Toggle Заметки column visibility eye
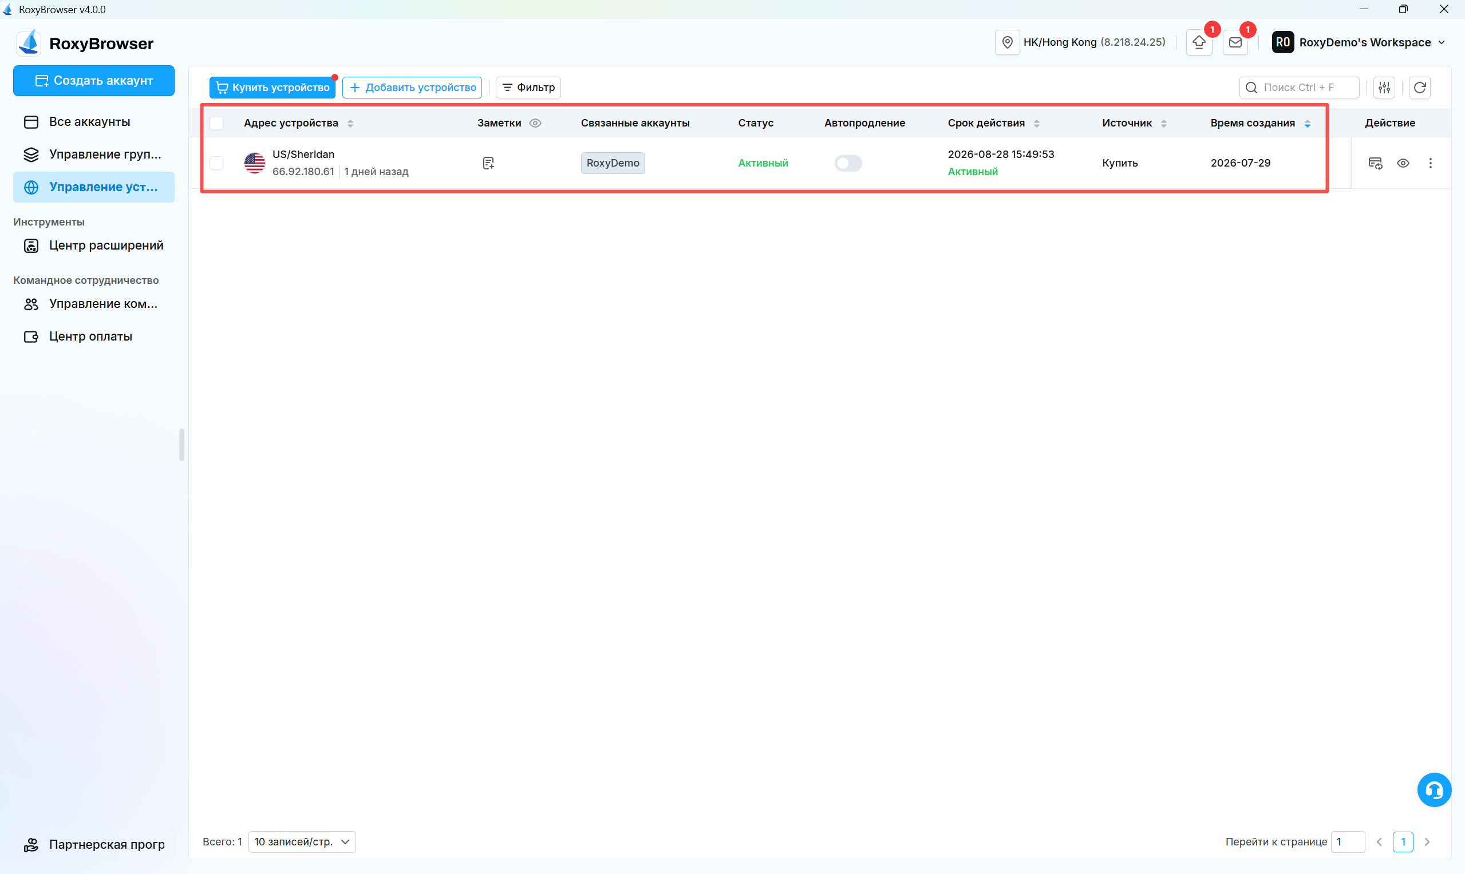The width and height of the screenshot is (1465, 874). tap(535, 123)
